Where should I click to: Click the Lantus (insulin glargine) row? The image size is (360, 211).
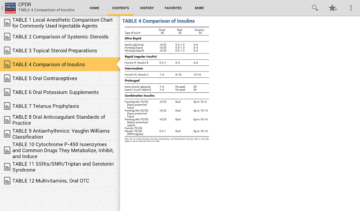[166, 87]
